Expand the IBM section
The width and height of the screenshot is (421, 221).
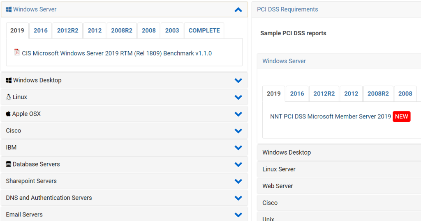[238, 148]
